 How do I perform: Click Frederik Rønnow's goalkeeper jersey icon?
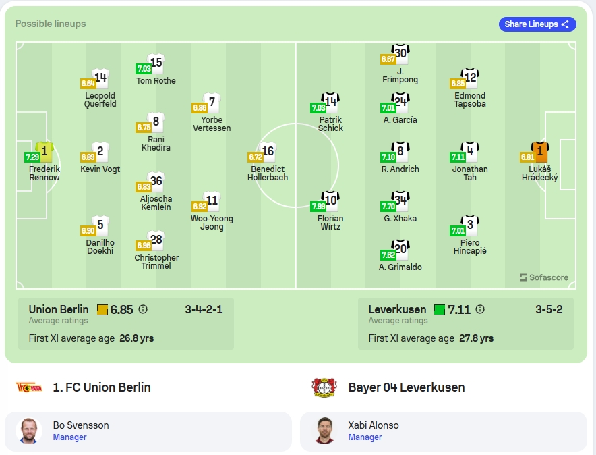click(44, 152)
